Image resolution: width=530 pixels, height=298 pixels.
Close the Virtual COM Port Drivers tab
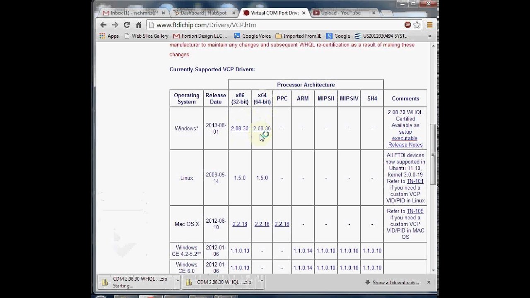pos(303,13)
